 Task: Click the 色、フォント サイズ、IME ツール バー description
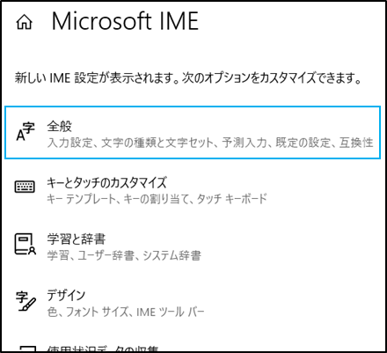[126, 312]
